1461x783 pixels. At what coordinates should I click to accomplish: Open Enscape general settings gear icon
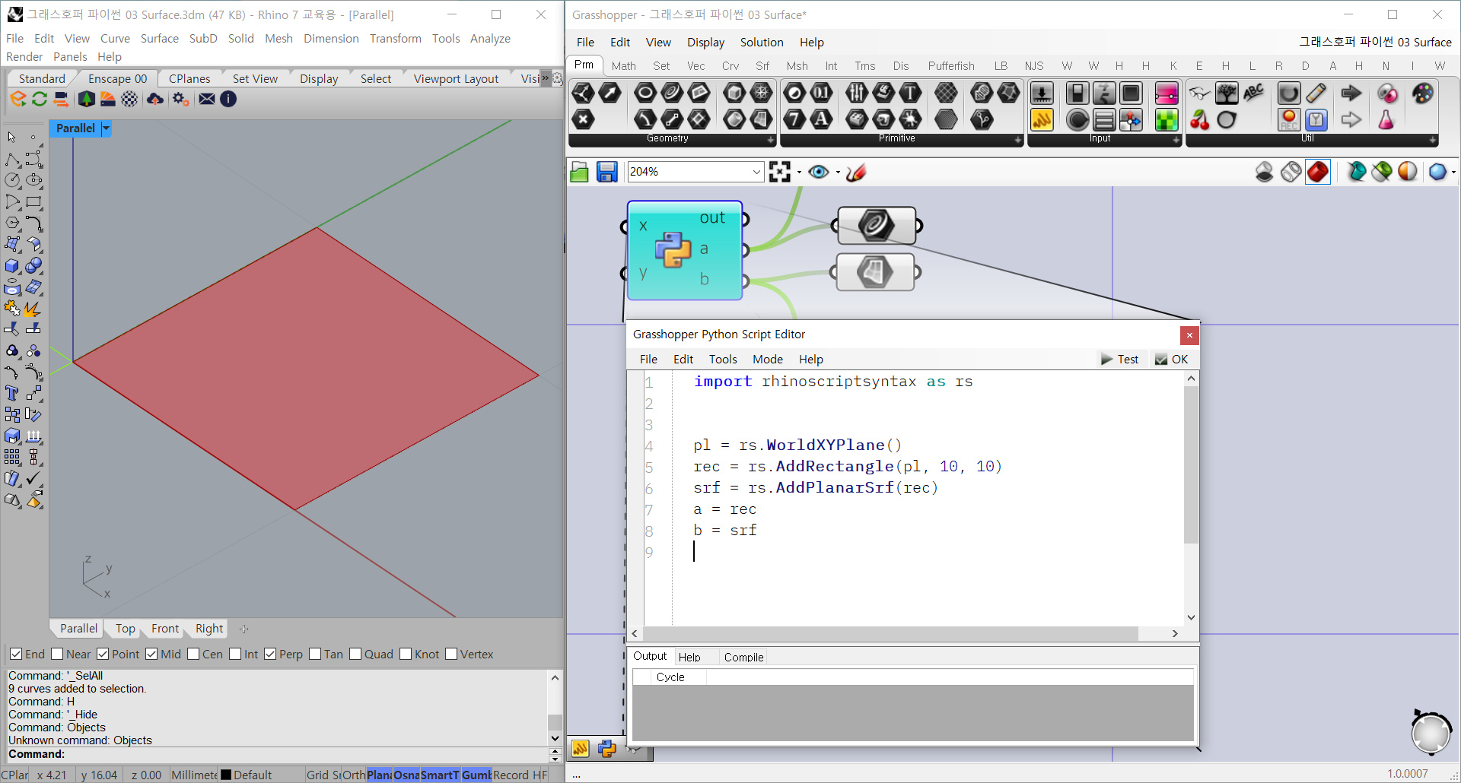180,99
